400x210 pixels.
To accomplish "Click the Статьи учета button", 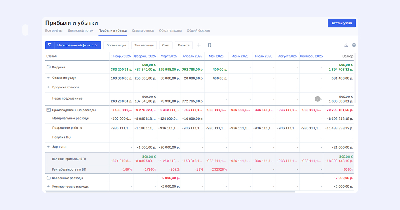I will (342, 23).
